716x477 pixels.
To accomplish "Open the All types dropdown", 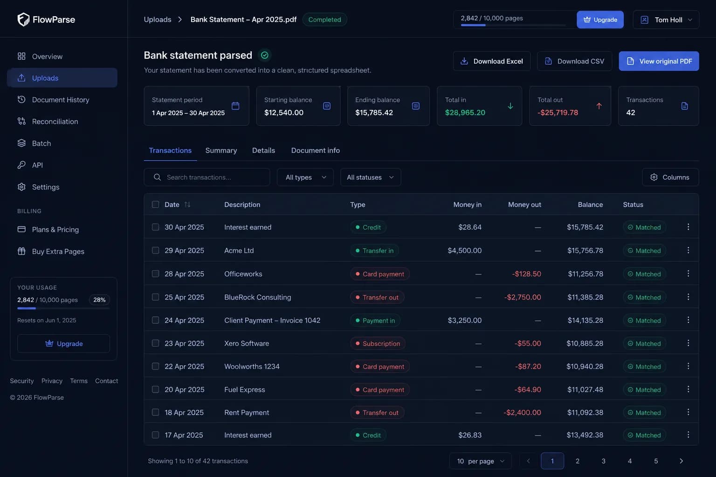I will (305, 177).
